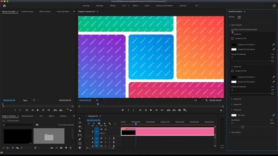Toggle lock on the first audio track
278x156 pixels.
pyautogui.click(x=93, y=138)
